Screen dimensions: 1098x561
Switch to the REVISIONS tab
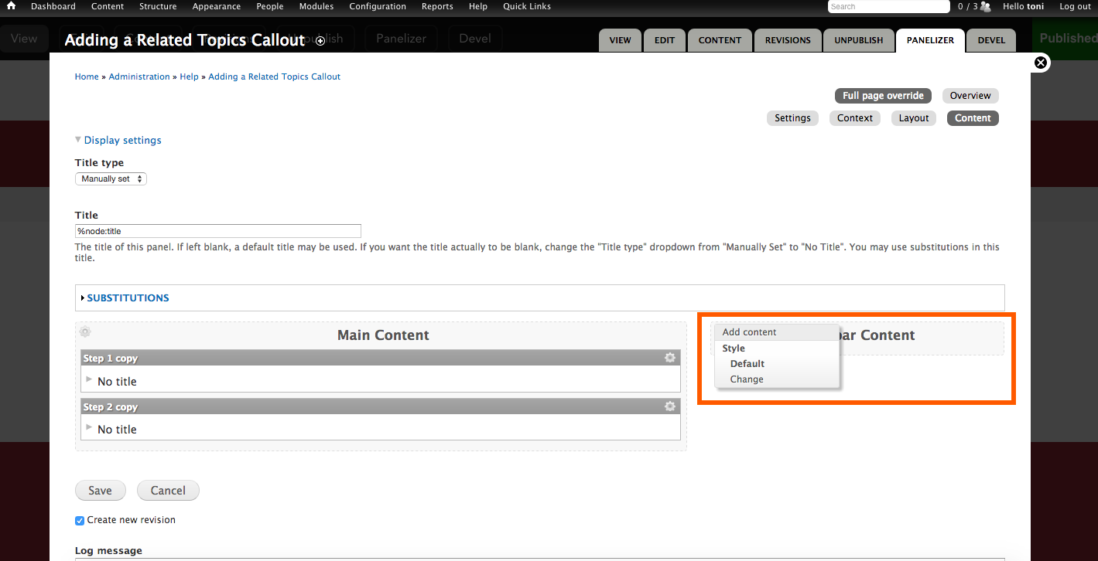click(x=788, y=40)
